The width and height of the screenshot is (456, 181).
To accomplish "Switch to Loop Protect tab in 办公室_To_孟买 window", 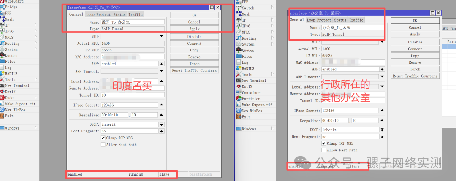I will [319, 20].
